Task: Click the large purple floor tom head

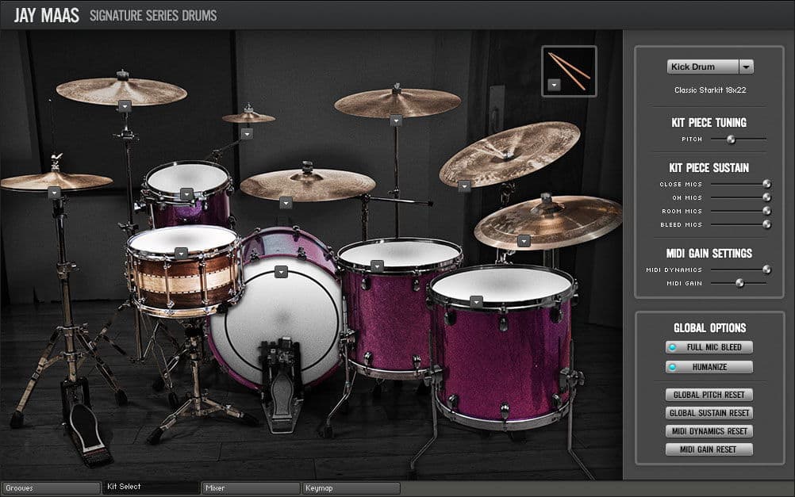Action: tap(501, 285)
